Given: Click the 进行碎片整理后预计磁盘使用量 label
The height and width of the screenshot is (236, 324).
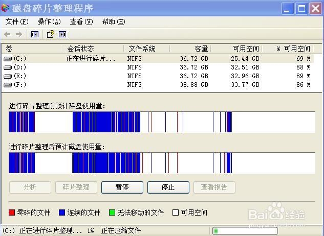Looking at the screenshot, I should click(x=57, y=147).
